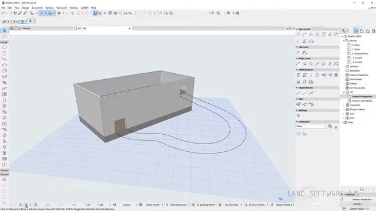Open the View Map in Navigator

(362, 31)
